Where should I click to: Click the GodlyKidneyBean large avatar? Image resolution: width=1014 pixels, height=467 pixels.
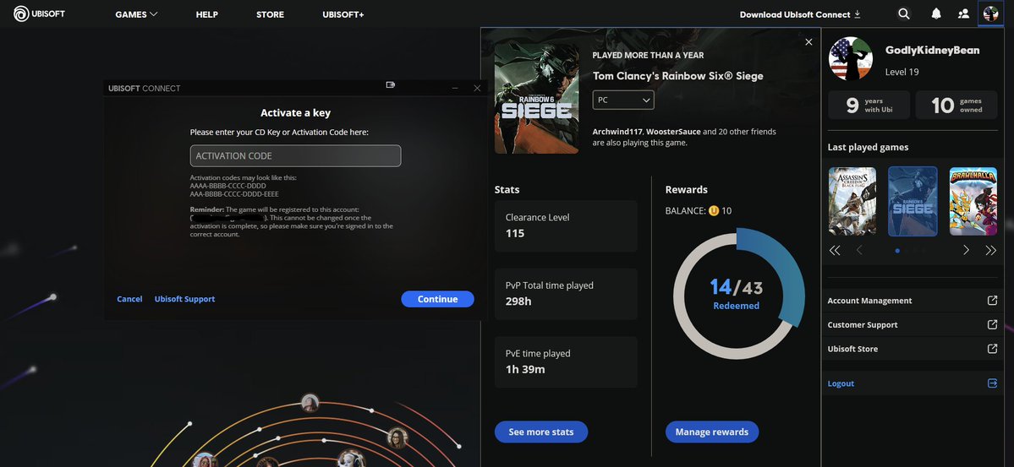(851, 58)
